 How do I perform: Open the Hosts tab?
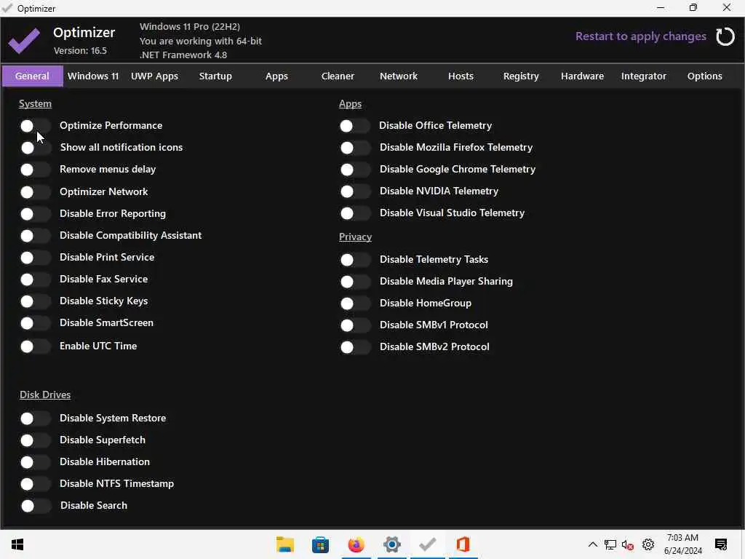click(x=461, y=76)
